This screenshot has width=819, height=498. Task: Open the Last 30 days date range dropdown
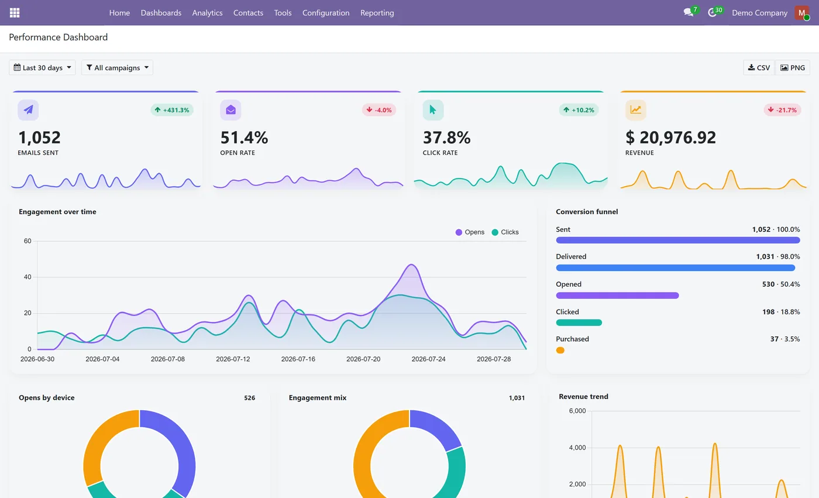tap(42, 68)
